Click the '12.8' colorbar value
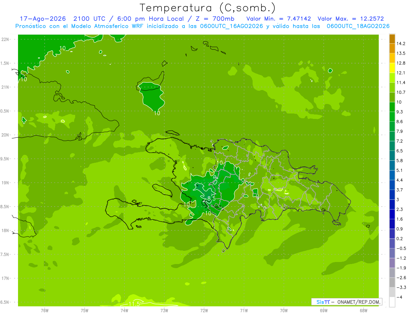 pos(401,63)
